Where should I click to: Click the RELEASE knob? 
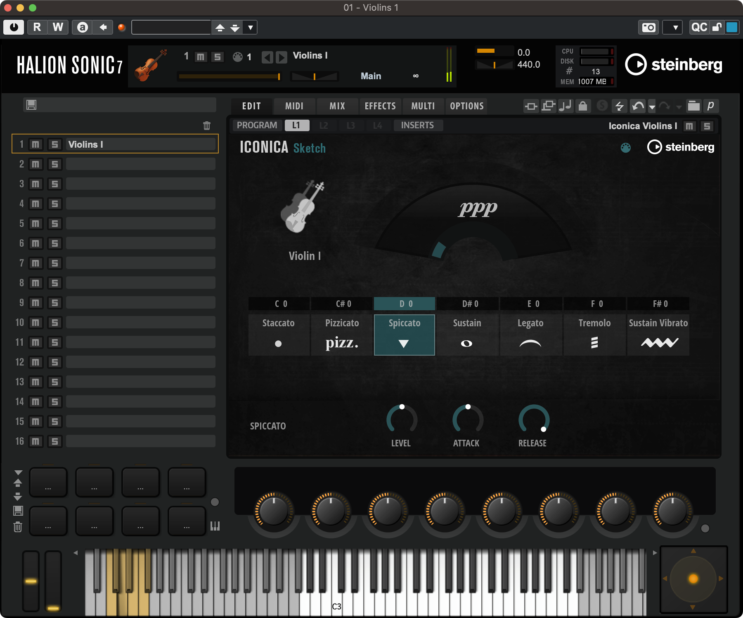click(534, 420)
